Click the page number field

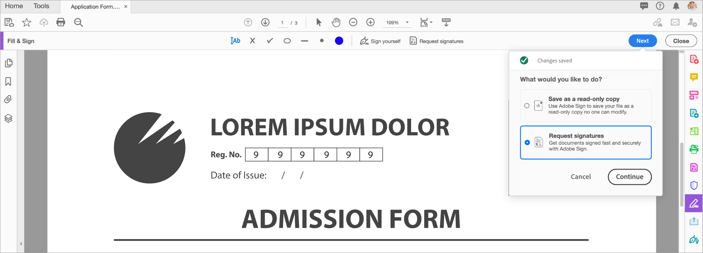pyautogui.click(x=282, y=23)
